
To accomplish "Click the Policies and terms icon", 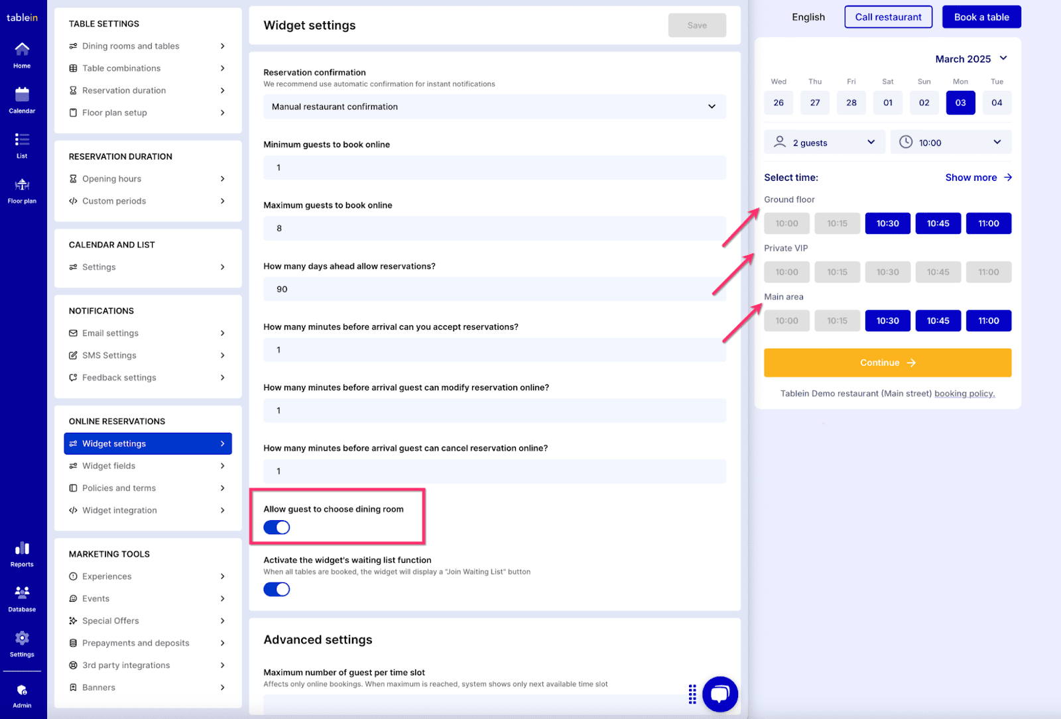I will tap(73, 488).
